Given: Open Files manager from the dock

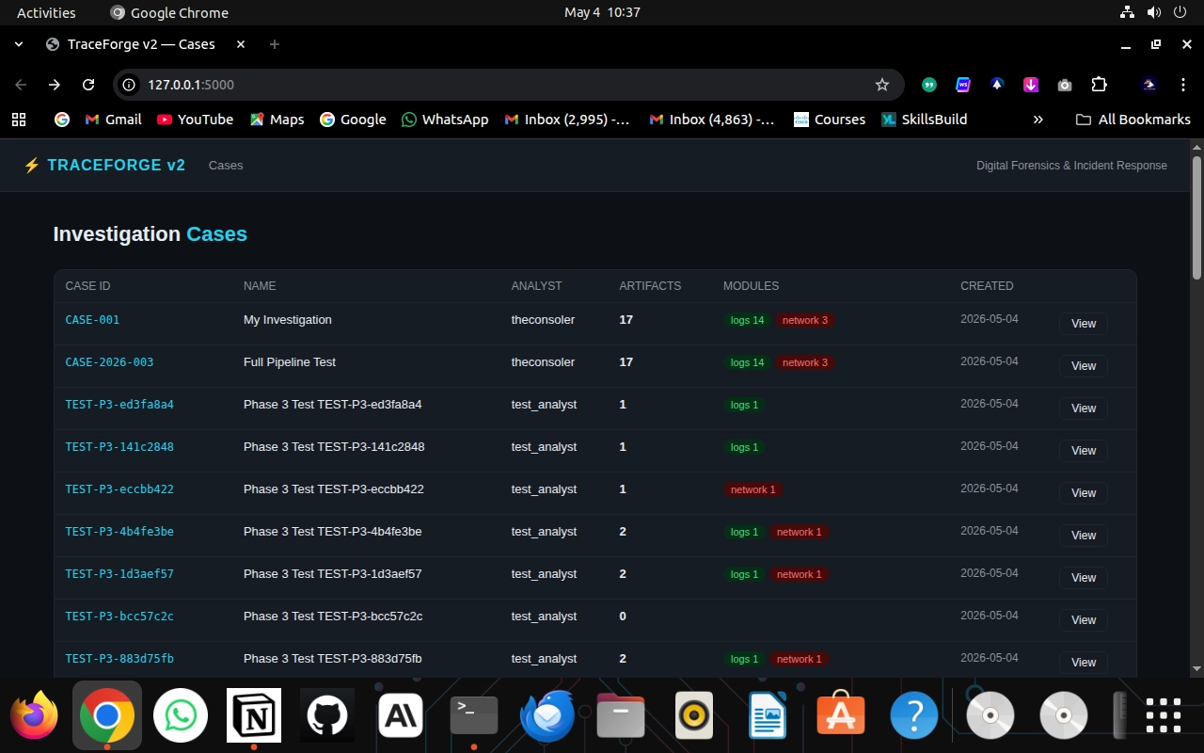Looking at the screenshot, I should [x=621, y=717].
